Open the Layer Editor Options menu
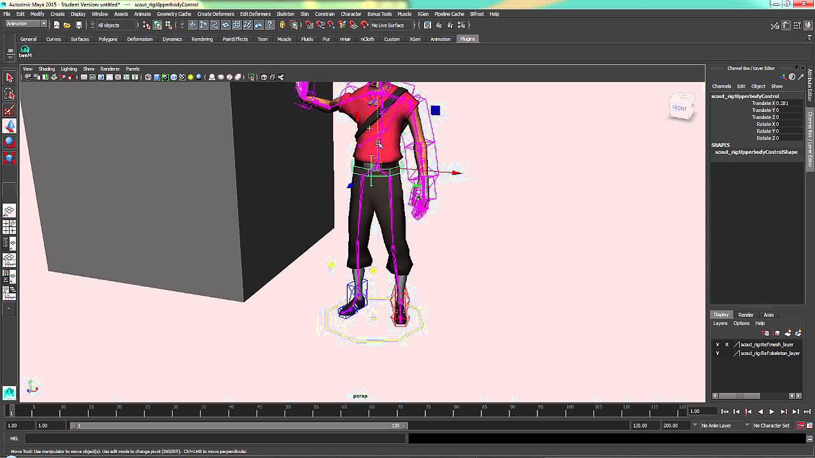This screenshot has height=458, width=815. click(741, 323)
